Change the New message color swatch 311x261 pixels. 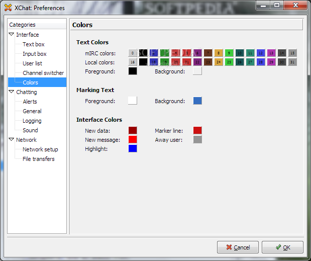pos(133,139)
